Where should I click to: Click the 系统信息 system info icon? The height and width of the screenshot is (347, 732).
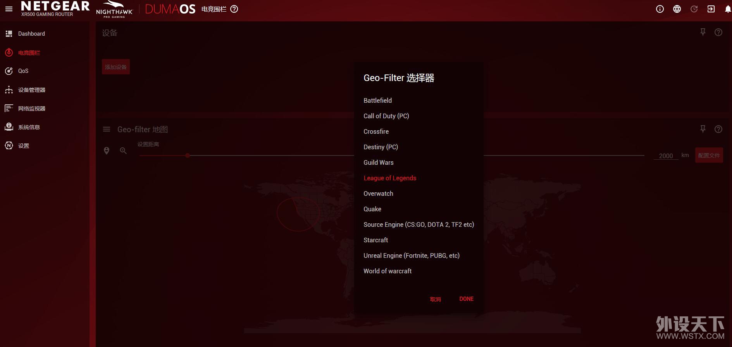[x=9, y=127]
